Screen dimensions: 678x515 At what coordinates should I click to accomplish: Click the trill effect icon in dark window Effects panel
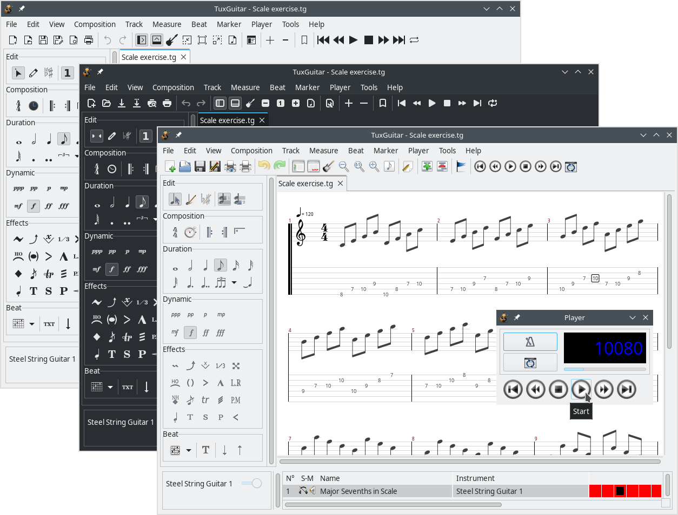point(127,337)
